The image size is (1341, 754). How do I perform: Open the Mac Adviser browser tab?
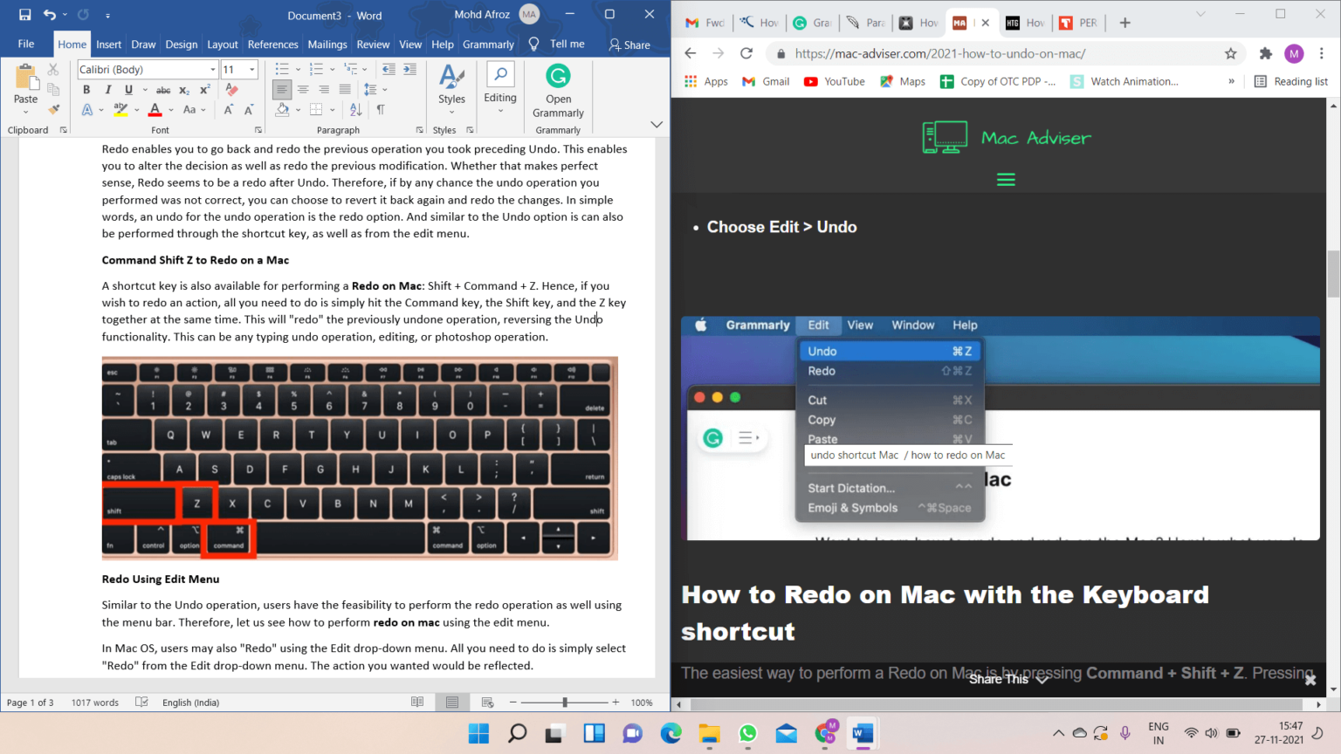(x=960, y=22)
